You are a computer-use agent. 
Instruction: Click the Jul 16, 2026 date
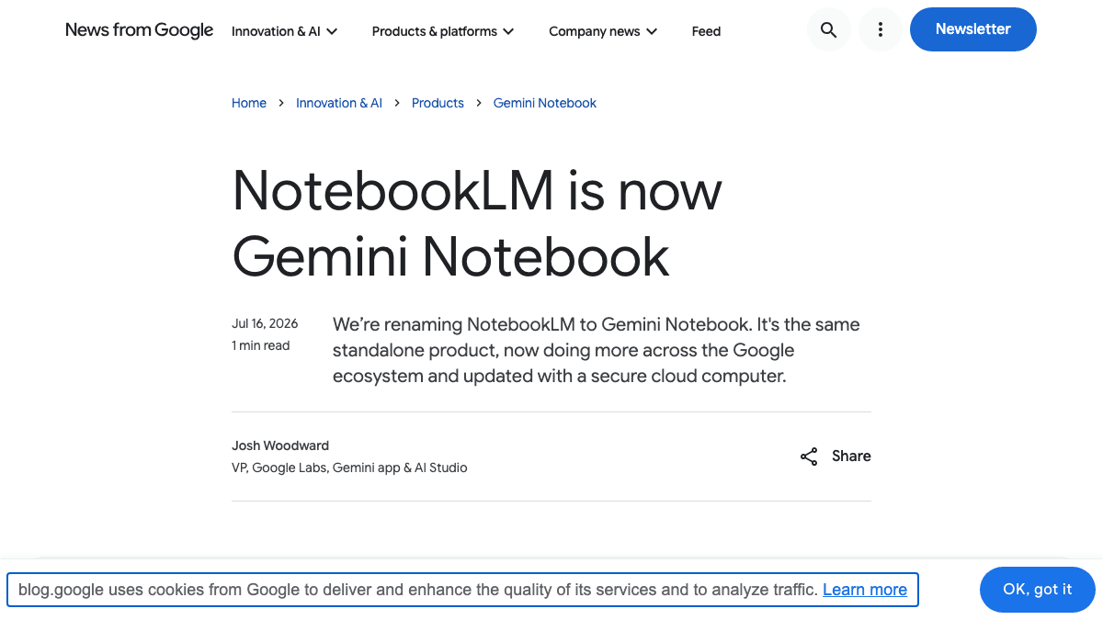click(x=265, y=323)
